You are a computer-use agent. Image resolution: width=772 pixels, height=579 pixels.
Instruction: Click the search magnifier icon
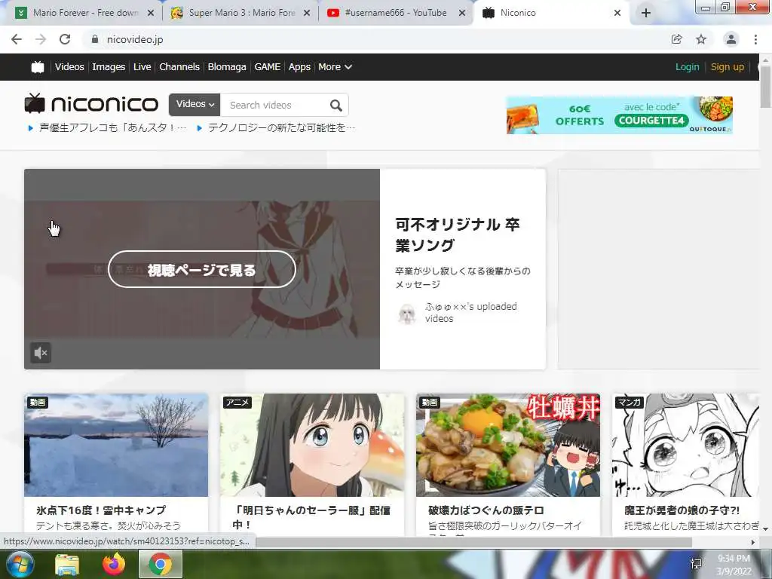point(335,105)
